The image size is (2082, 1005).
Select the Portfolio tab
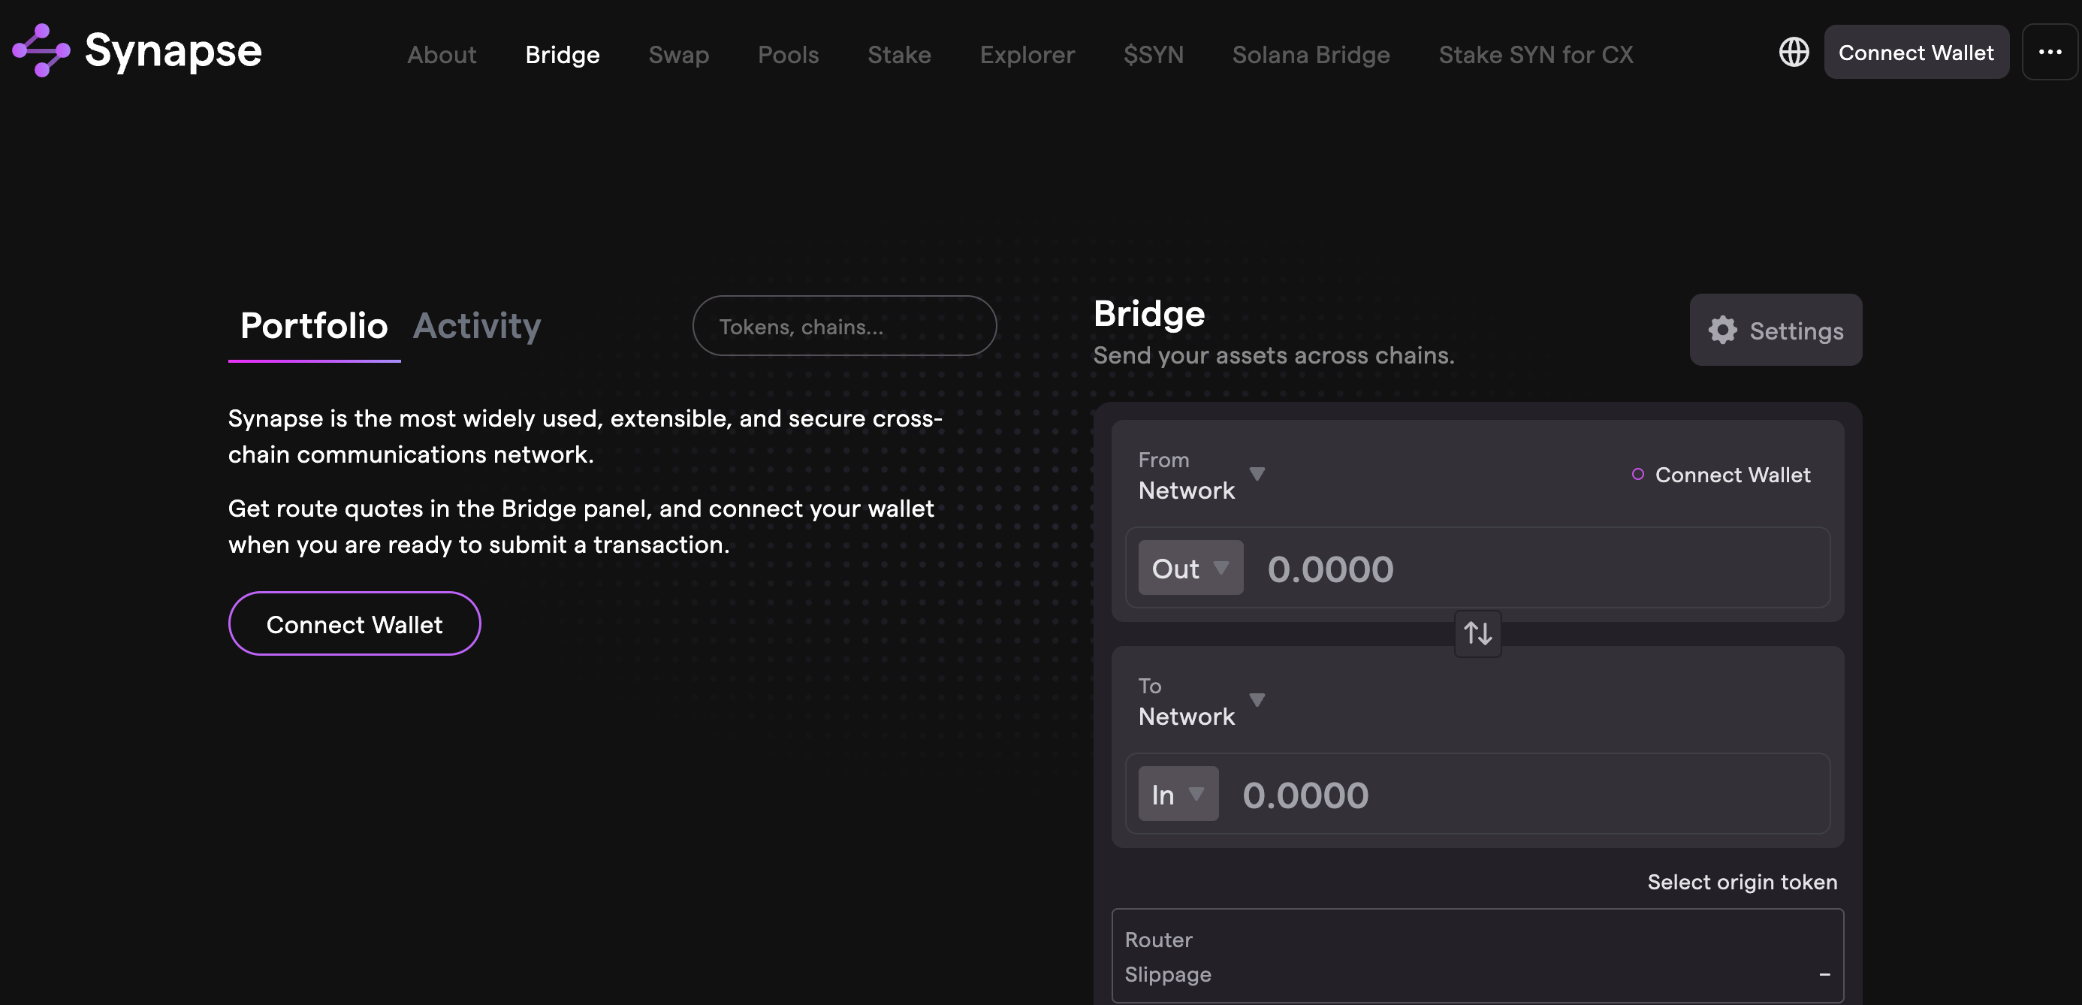pos(314,326)
